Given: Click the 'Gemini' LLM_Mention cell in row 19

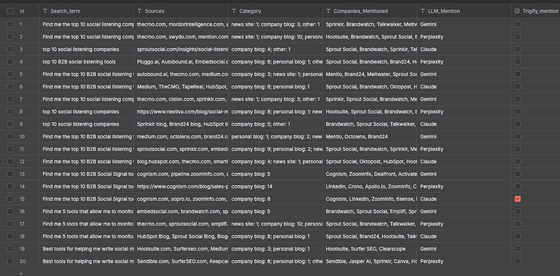Looking at the screenshot, I should 464,249.
